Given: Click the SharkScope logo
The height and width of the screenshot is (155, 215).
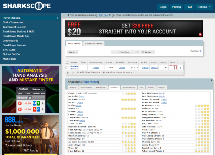Looking at the screenshot, I should pyautogui.click(x=27, y=6).
